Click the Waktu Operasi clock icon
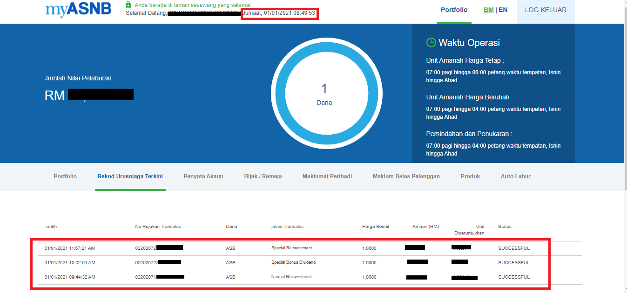The height and width of the screenshot is (293, 627). coord(431,43)
